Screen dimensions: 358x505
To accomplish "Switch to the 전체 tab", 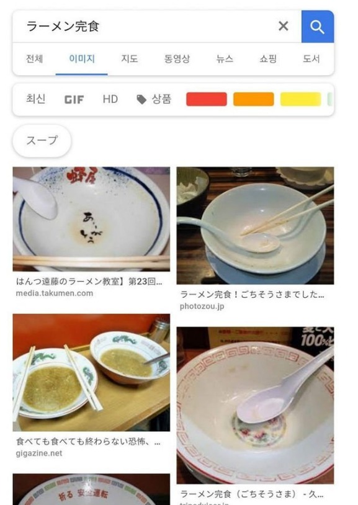I will coord(34,58).
